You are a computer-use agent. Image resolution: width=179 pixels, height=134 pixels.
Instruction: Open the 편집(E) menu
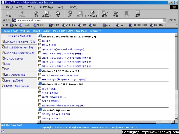pos(20,7)
